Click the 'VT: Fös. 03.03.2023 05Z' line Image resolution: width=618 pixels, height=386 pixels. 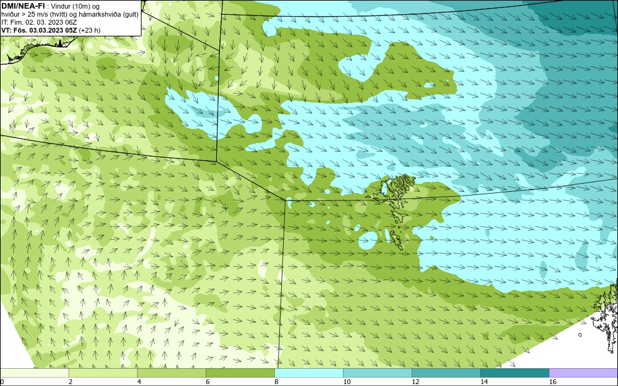tap(39, 30)
